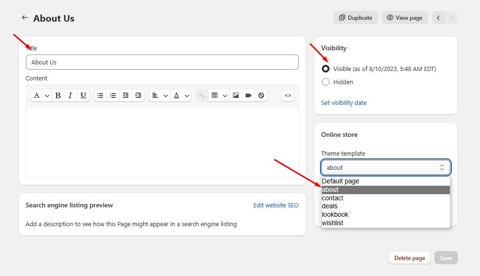Insert a numbered list
The image size is (480, 276).
pyautogui.click(x=113, y=95)
